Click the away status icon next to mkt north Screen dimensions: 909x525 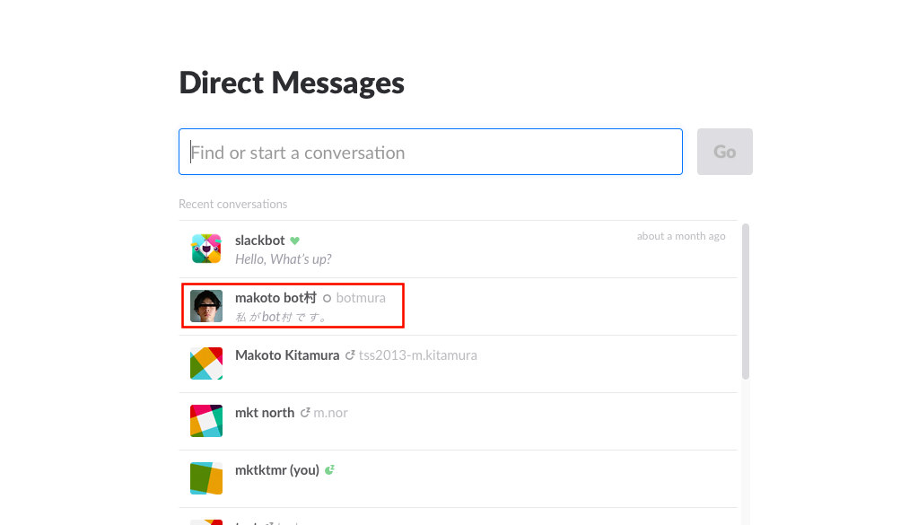pyautogui.click(x=305, y=413)
